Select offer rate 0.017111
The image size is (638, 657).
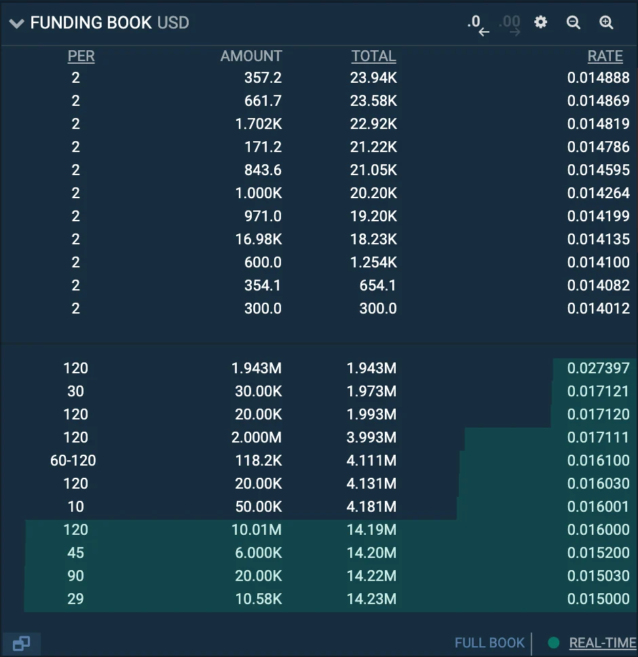(598, 437)
